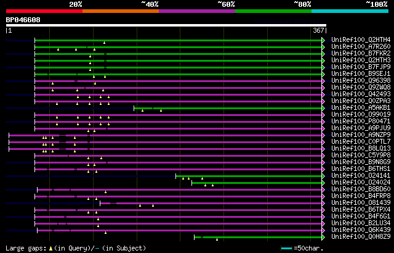This screenshot has width=394, height=253.
Task: Select the BP046608 query name label
Action: 23,20
